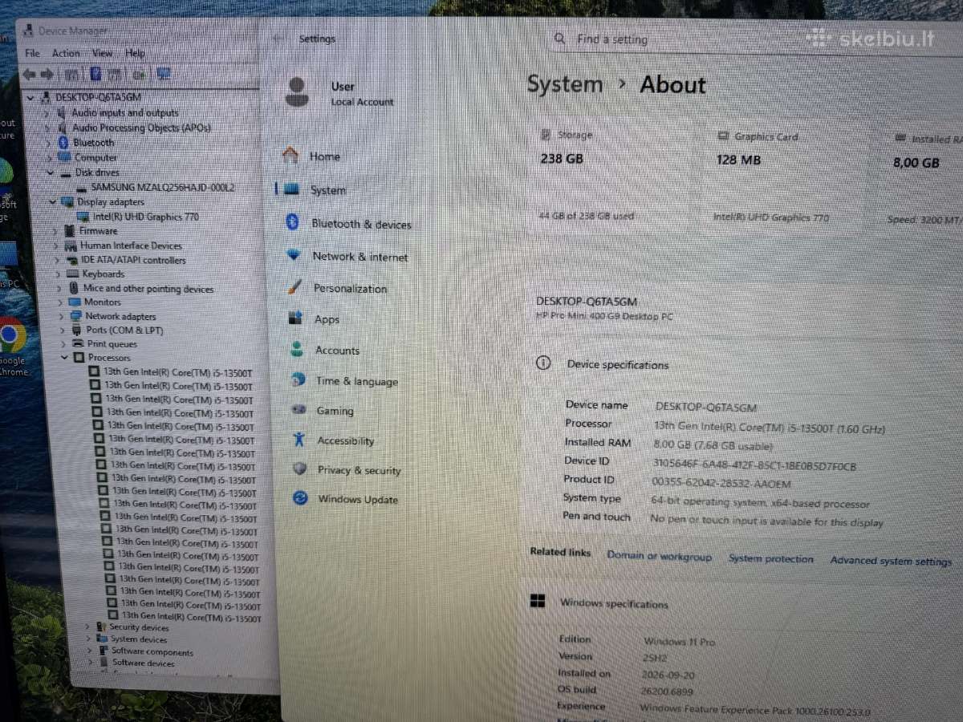Collapse the Disk drives category

(50, 172)
